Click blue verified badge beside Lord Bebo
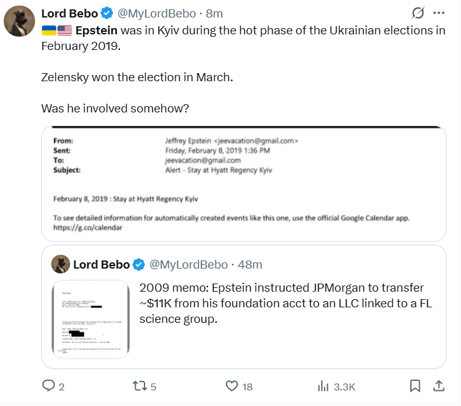The width and height of the screenshot is (461, 406). click(x=109, y=14)
